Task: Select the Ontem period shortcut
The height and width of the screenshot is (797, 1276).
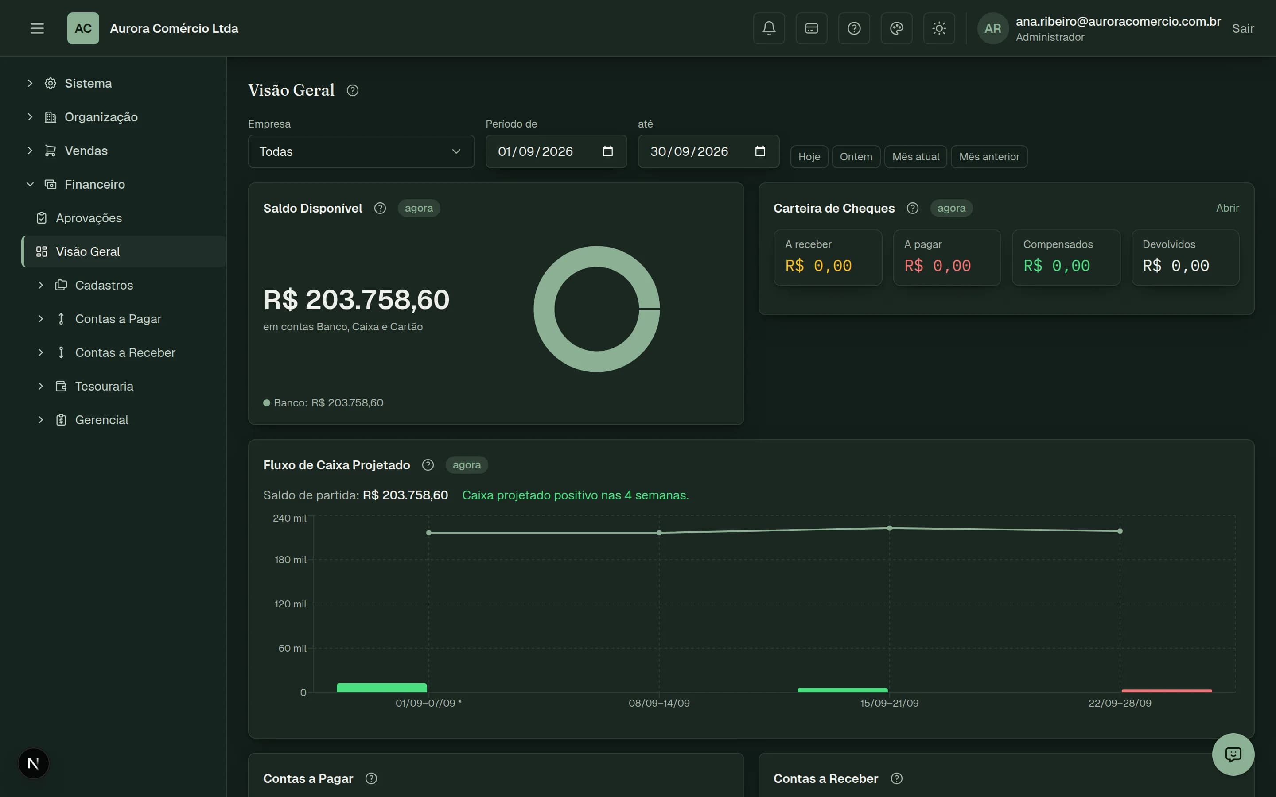Action: (856, 157)
